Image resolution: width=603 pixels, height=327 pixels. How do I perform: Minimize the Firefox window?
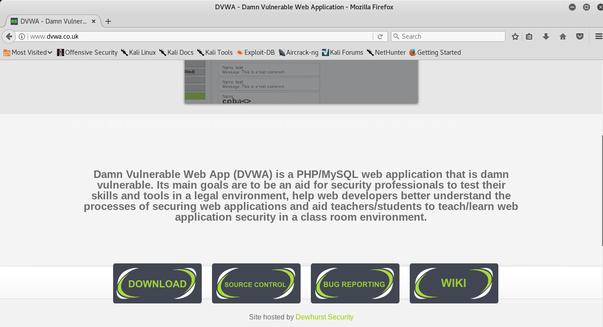tap(572, 7)
